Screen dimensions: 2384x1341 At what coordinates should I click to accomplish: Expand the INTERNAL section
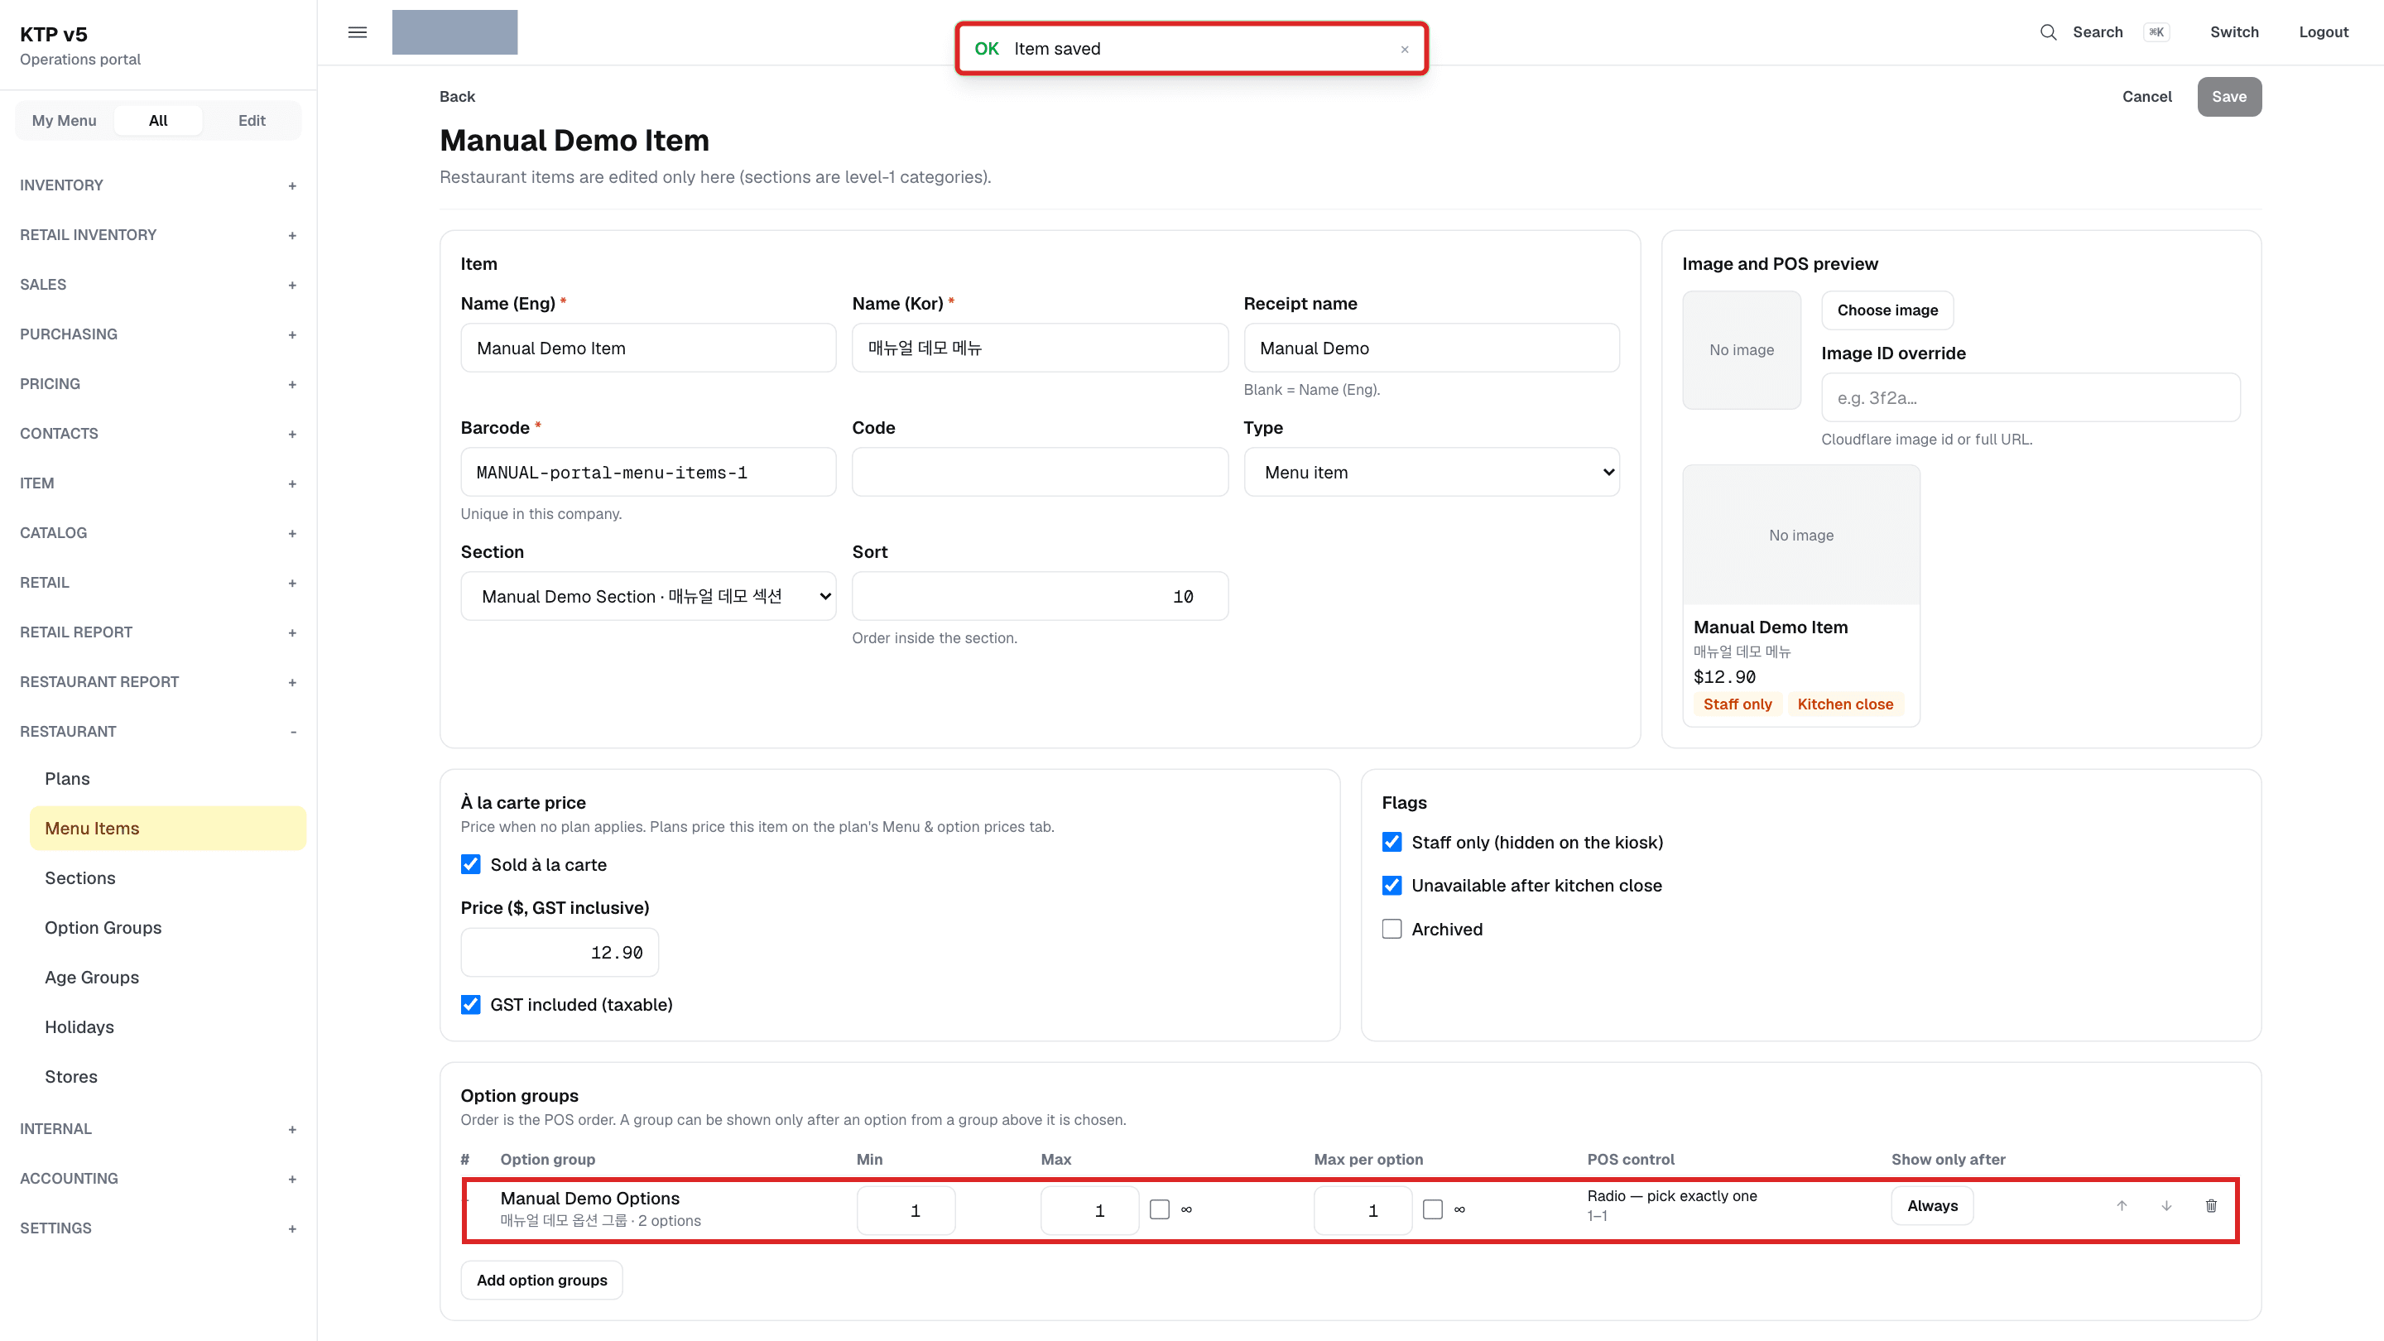click(x=157, y=1129)
